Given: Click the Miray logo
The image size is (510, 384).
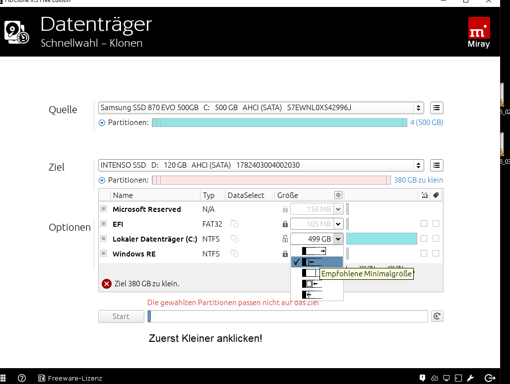Looking at the screenshot, I should 479,32.
